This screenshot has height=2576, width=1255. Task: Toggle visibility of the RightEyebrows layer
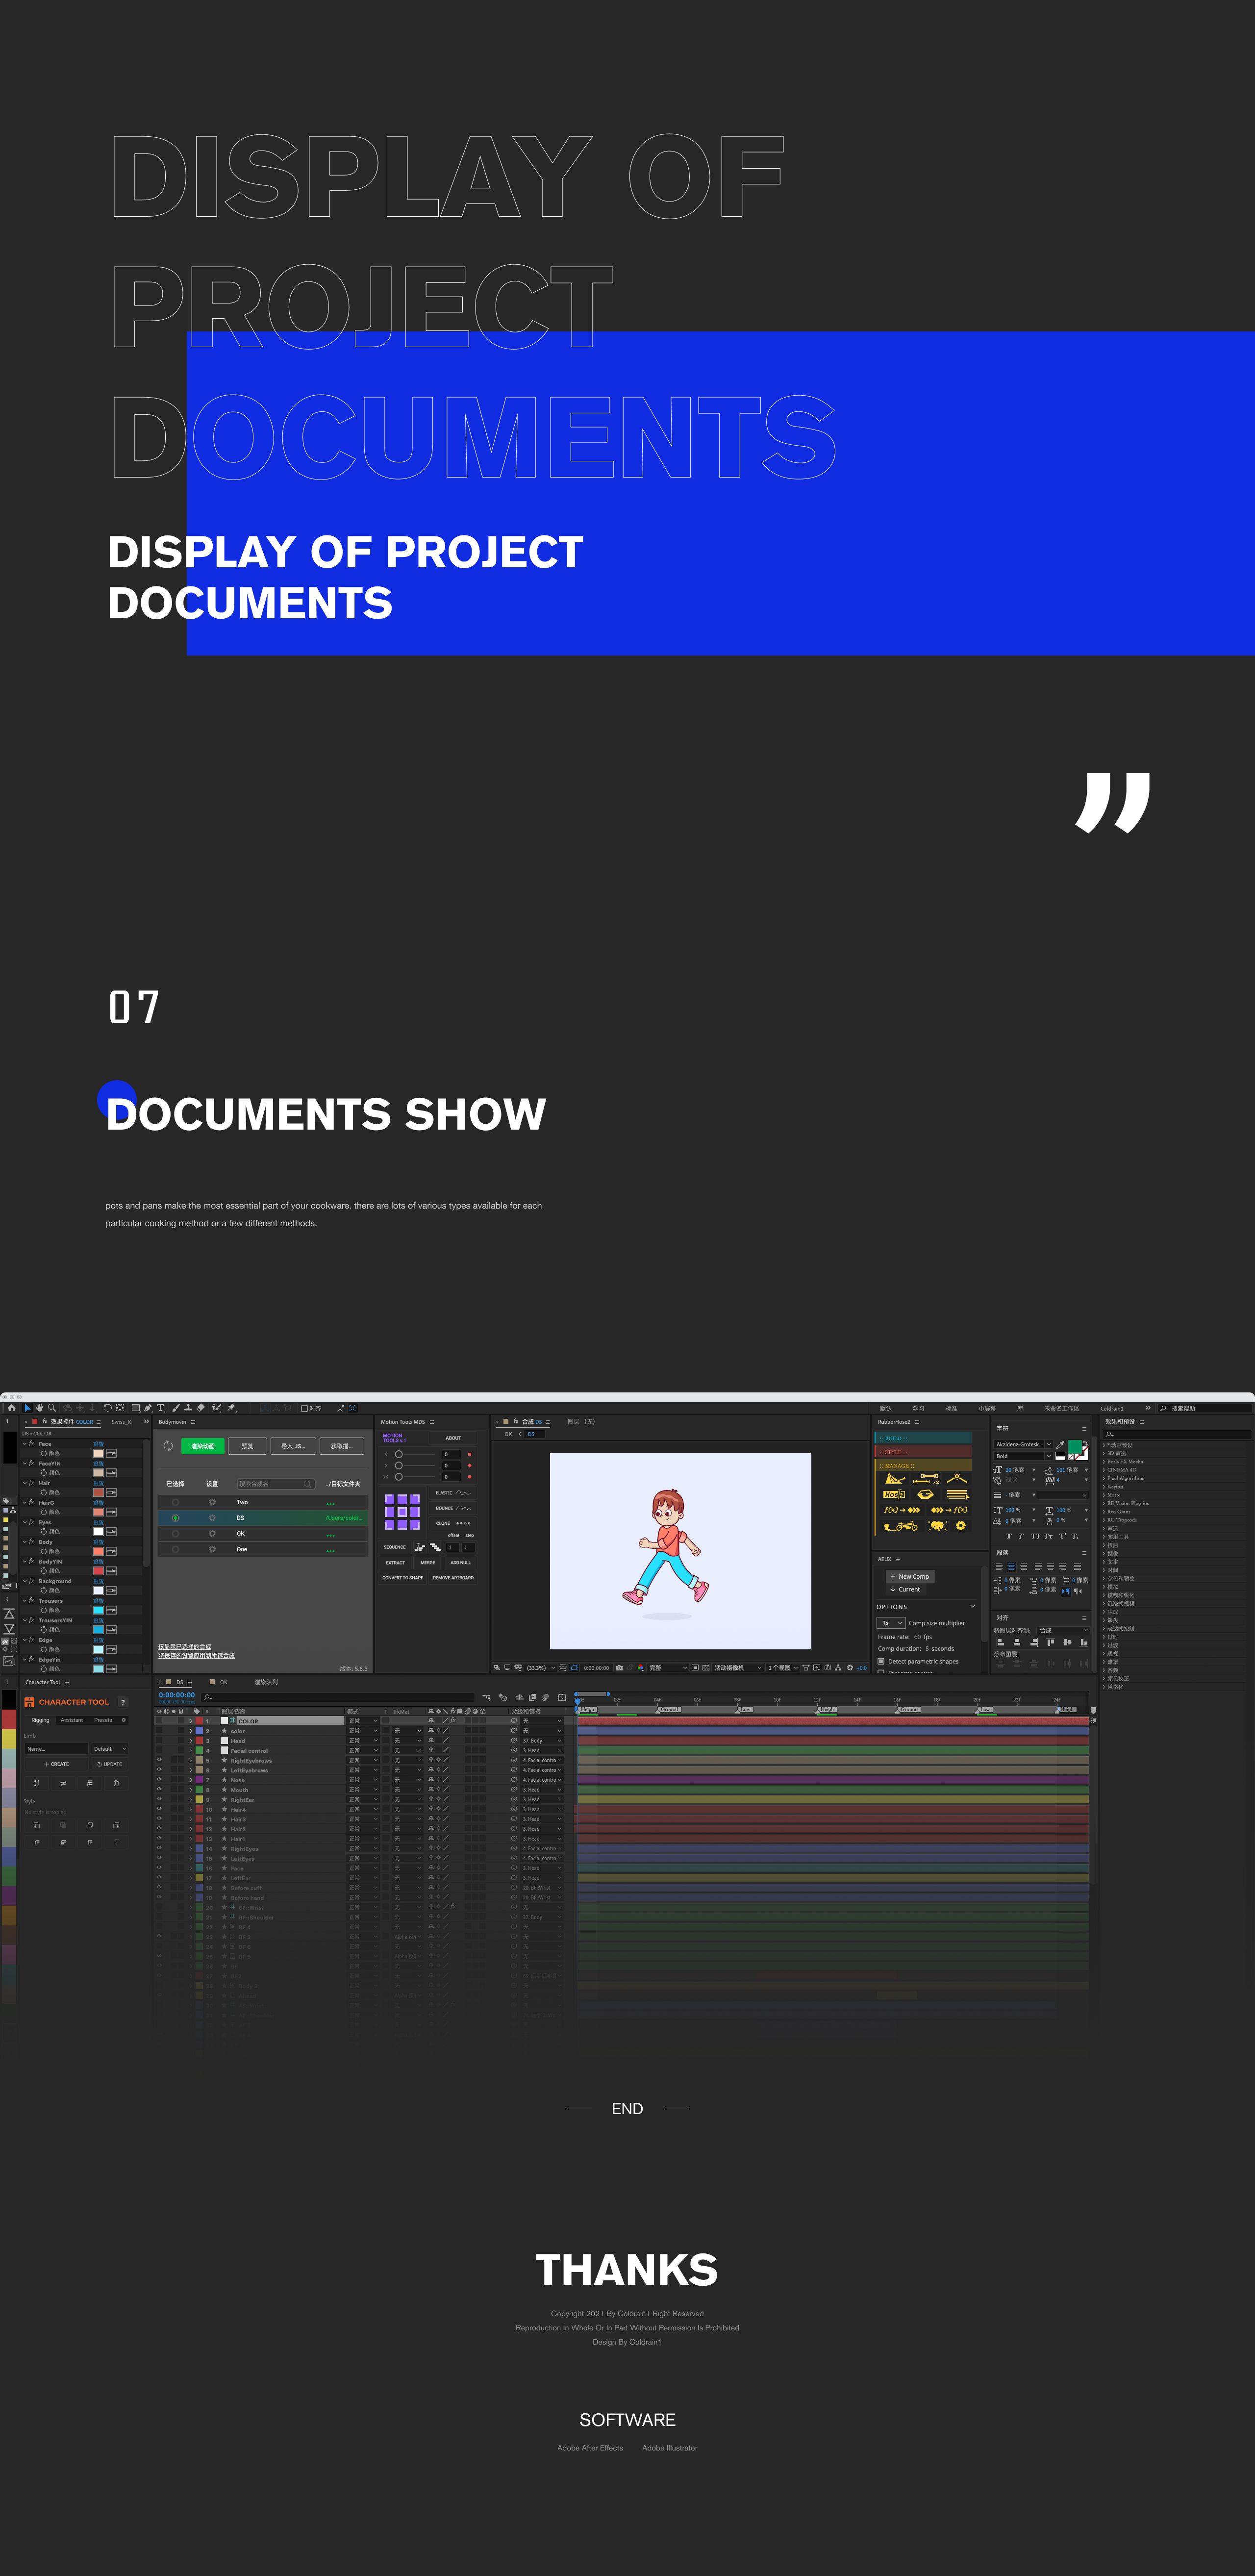point(159,1760)
